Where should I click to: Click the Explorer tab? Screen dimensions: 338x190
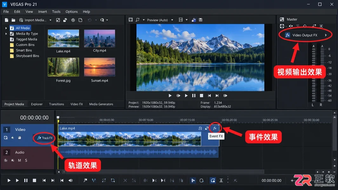[37, 104]
